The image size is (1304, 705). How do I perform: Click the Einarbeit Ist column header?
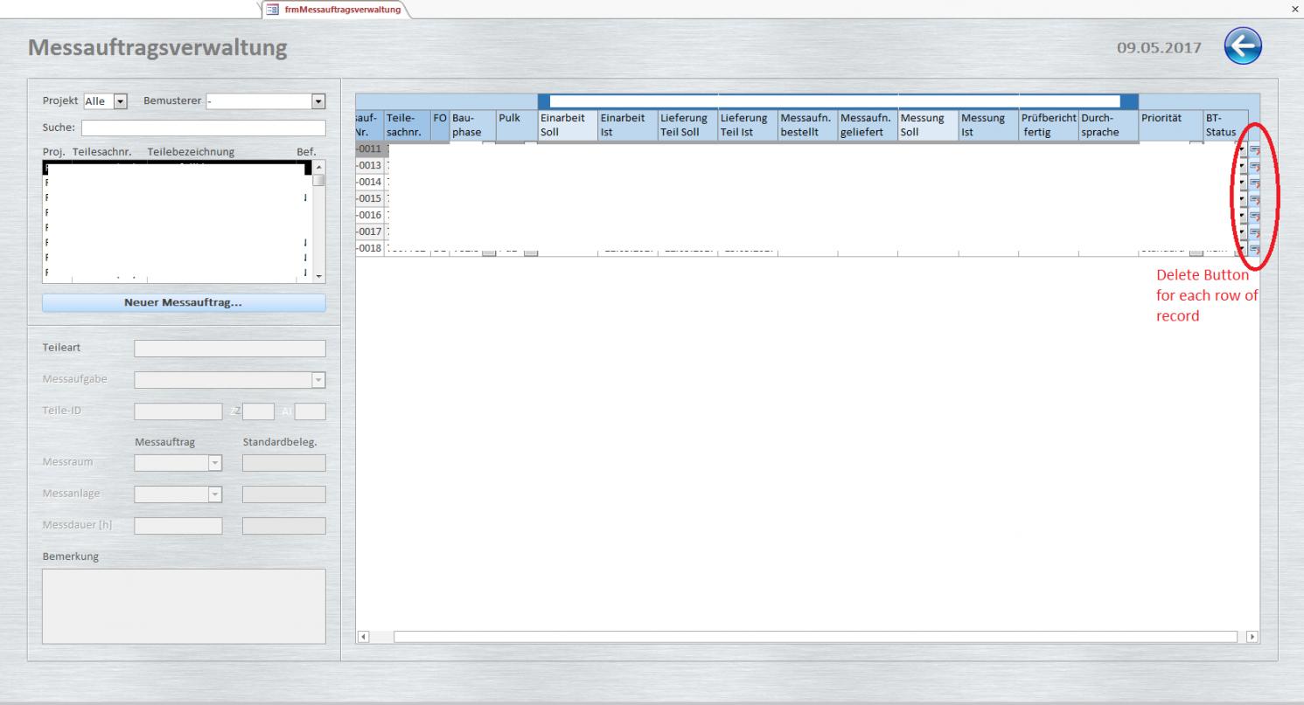(x=626, y=126)
